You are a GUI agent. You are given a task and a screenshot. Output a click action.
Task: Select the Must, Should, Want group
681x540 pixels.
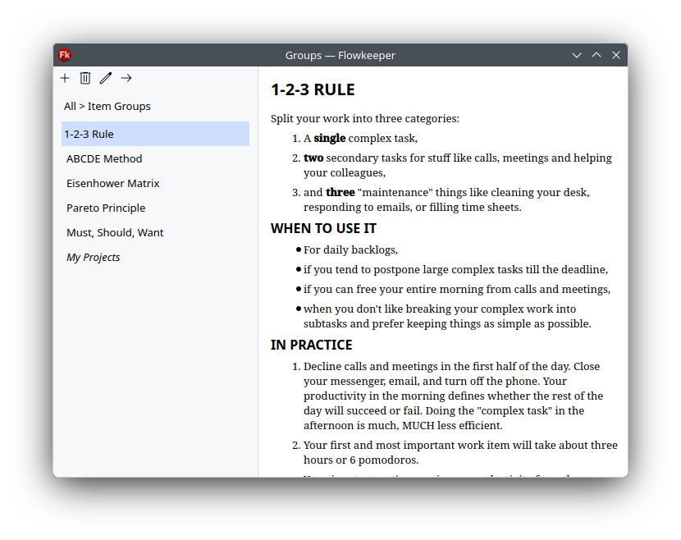tap(155, 232)
